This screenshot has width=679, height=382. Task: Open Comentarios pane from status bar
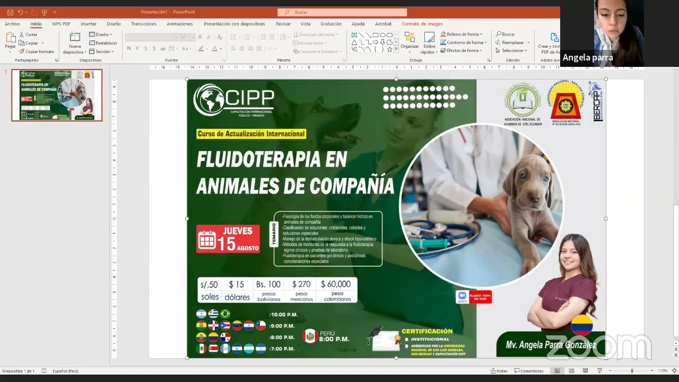pyautogui.click(x=529, y=371)
